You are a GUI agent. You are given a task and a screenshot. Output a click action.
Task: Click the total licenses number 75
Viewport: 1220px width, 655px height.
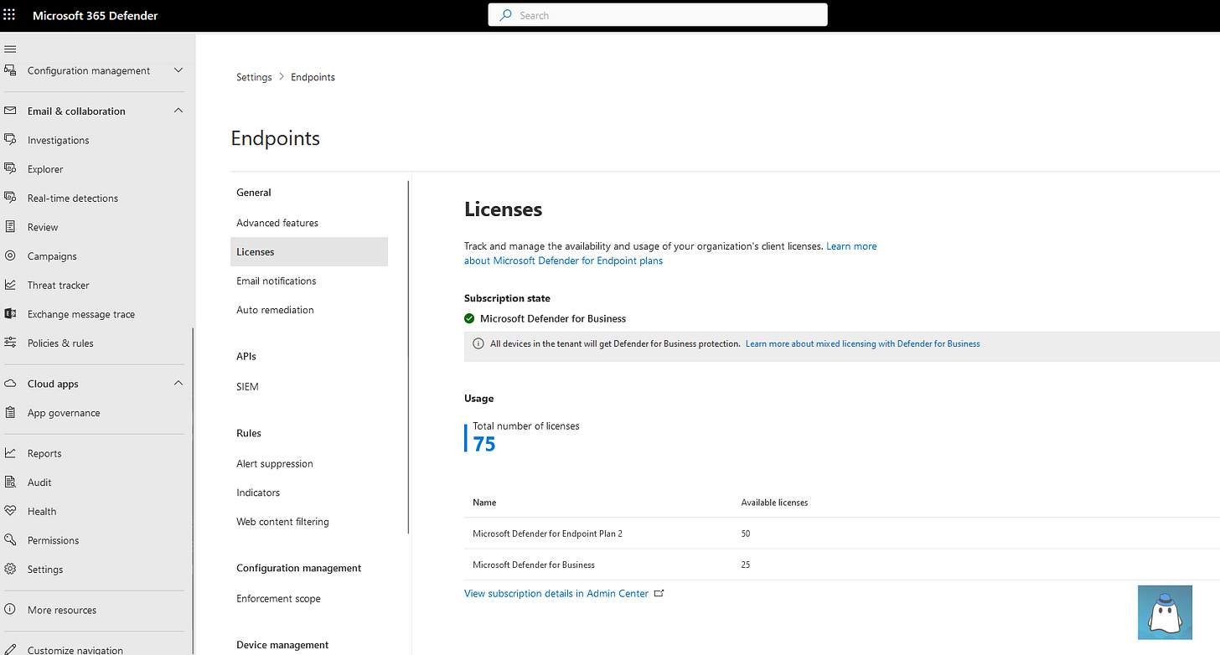click(484, 444)
